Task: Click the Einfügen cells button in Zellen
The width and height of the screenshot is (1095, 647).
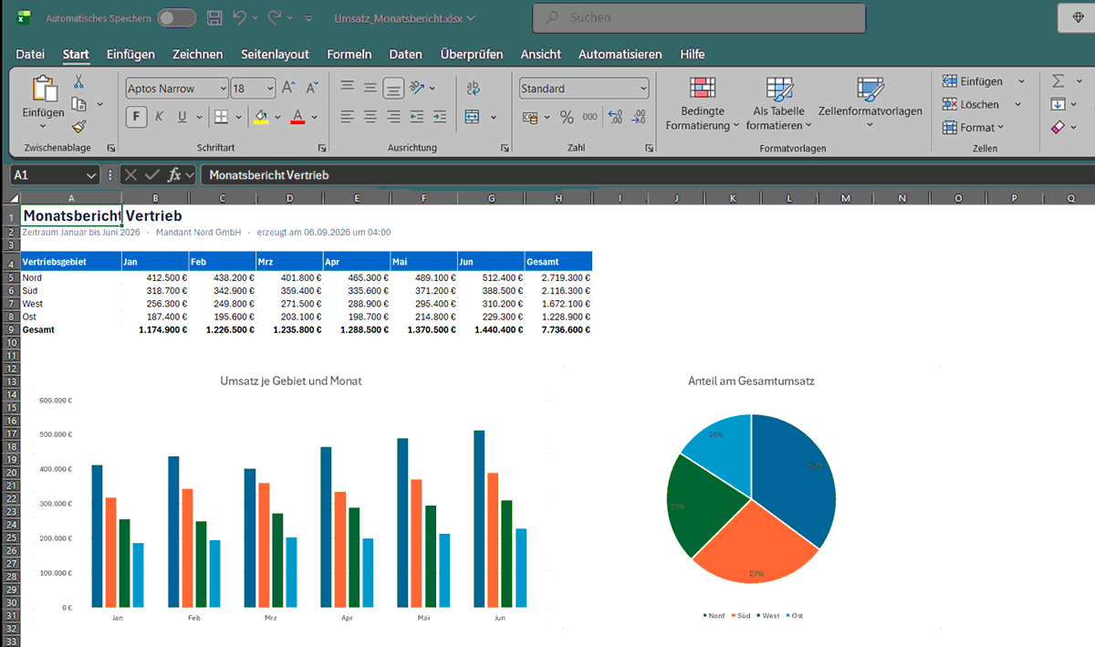Action: point(973,81)
